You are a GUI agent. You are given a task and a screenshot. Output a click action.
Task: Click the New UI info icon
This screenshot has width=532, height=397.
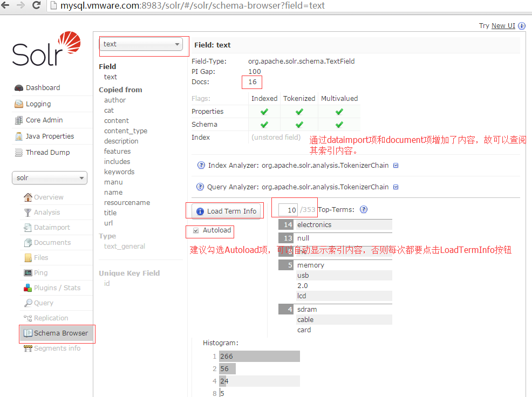click(x=522, y=26)
